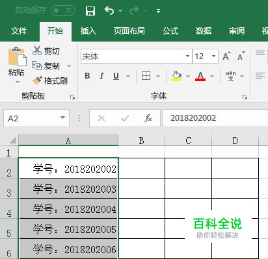The width and height of the screenshot is (268, 259).
Task: Select column A header
Action: pos(68,140)
